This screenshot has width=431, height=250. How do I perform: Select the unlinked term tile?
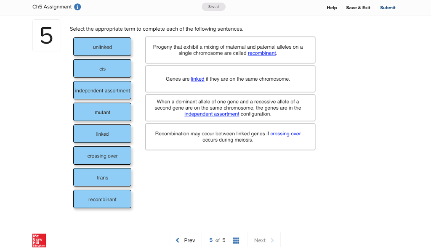102,47
